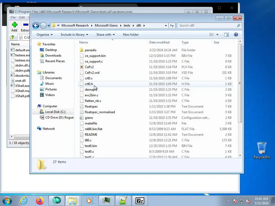Click the New folder button
The image size is (275, 206).
(131, 35)
